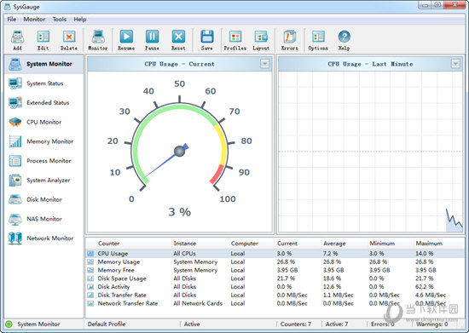This screenshot has width=469, height=333.
Task: Click the 7.2 % average value
Action: click(331, 254)
